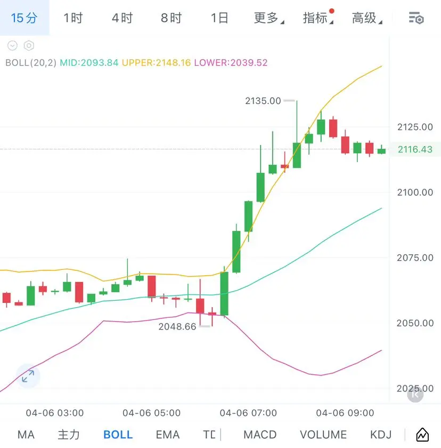This screenshot has height=448, width=441.
Task: Enable the MACD sub-indicator
Action: [x=260, y=435]
